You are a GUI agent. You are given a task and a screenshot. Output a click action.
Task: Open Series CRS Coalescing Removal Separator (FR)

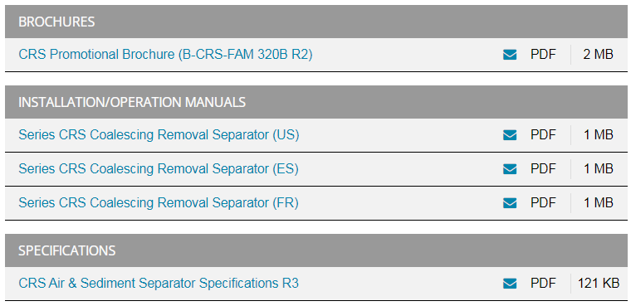coord(159,203)
